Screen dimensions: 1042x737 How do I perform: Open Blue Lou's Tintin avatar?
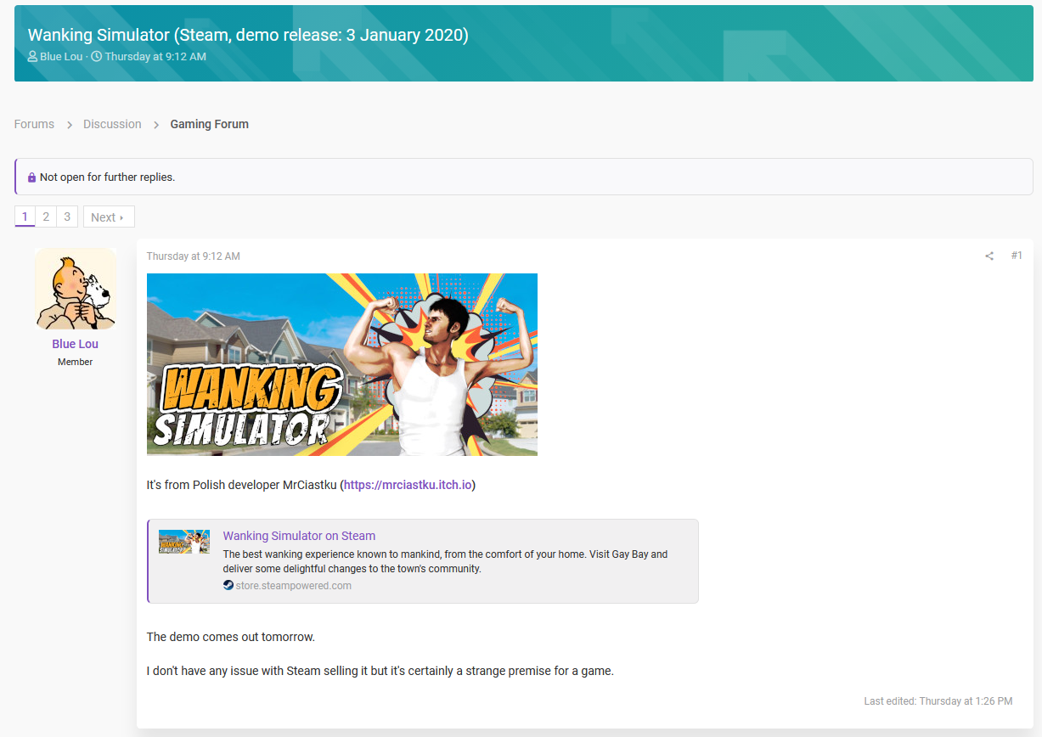click(76, 289)
